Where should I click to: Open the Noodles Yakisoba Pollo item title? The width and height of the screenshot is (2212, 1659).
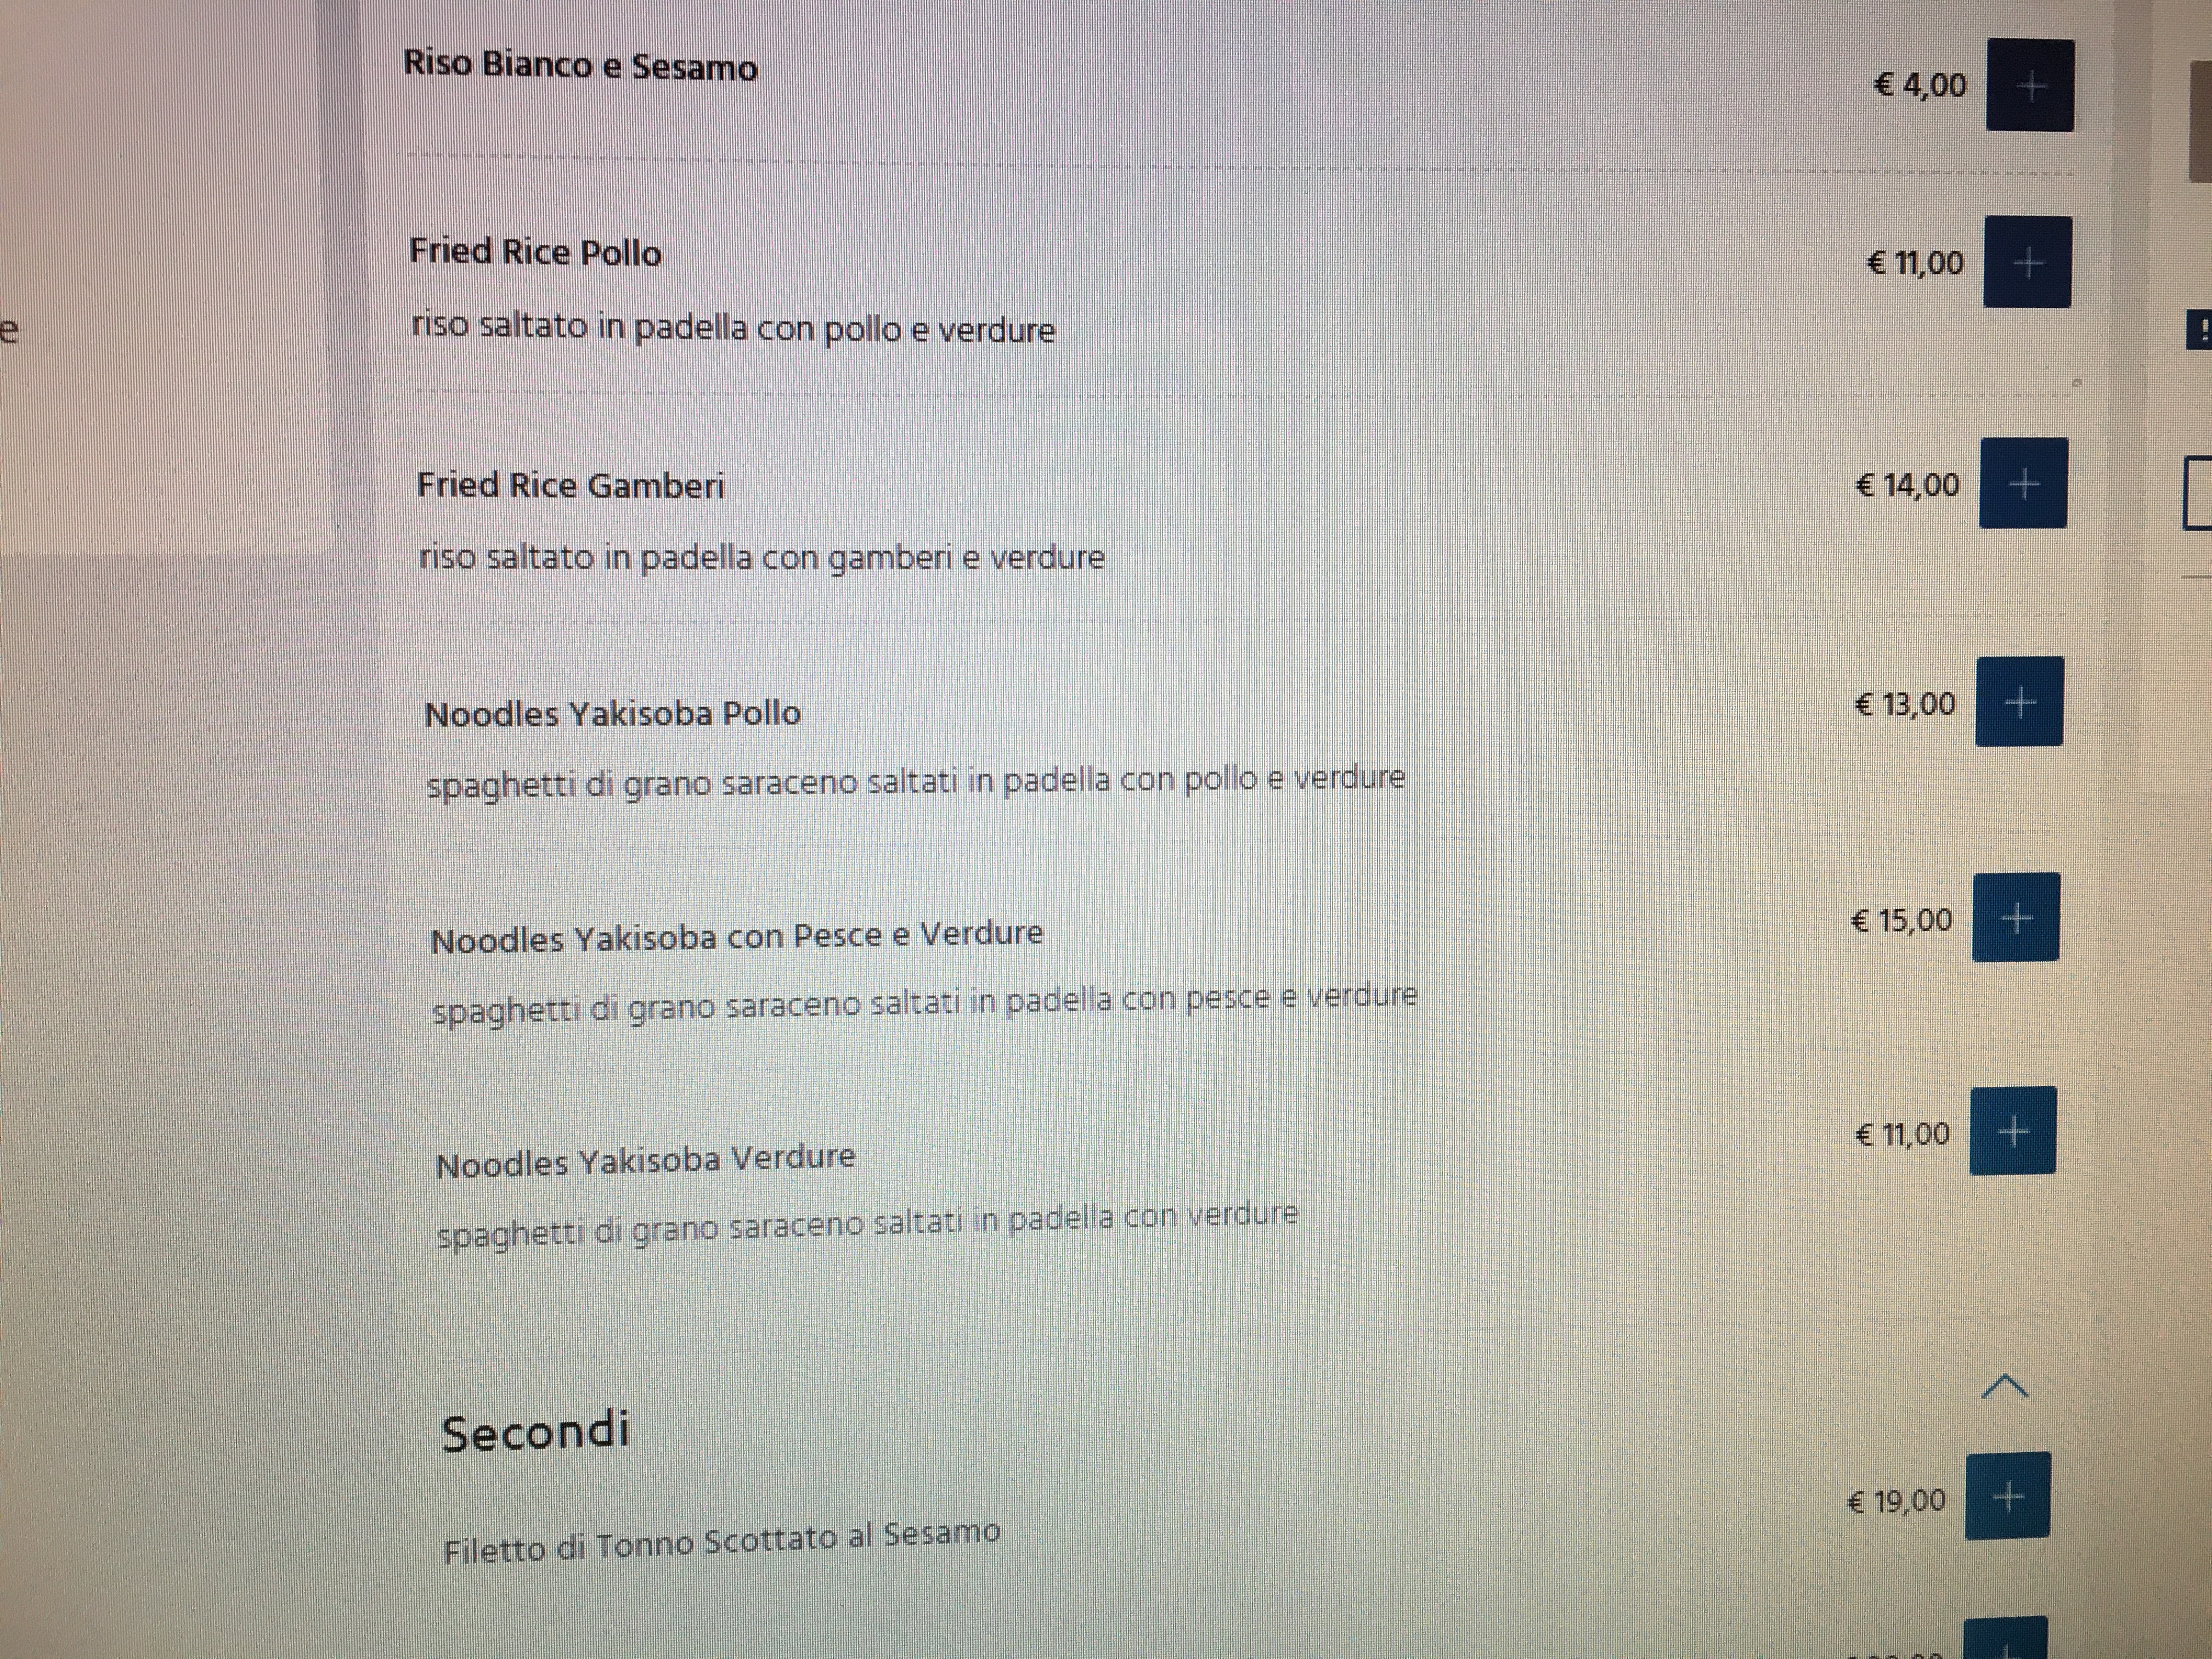pyautogui.click(x=613, y=713)
